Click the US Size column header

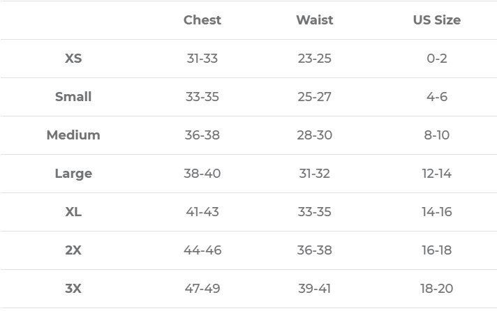click(x=436, y=20)
